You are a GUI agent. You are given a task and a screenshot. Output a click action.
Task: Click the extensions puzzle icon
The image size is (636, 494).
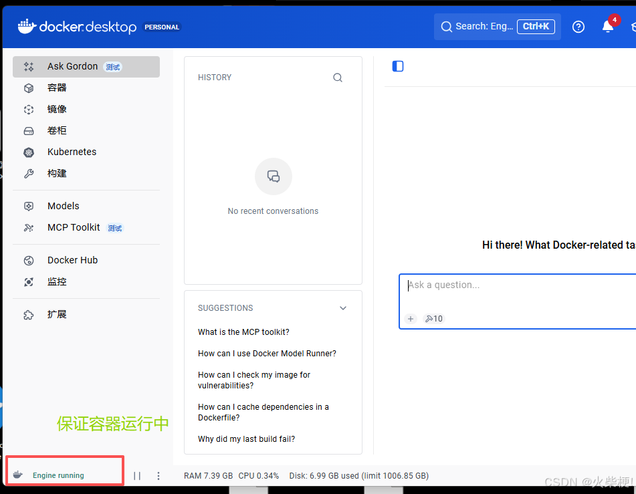pyautogui.click(x=29, y=315)
